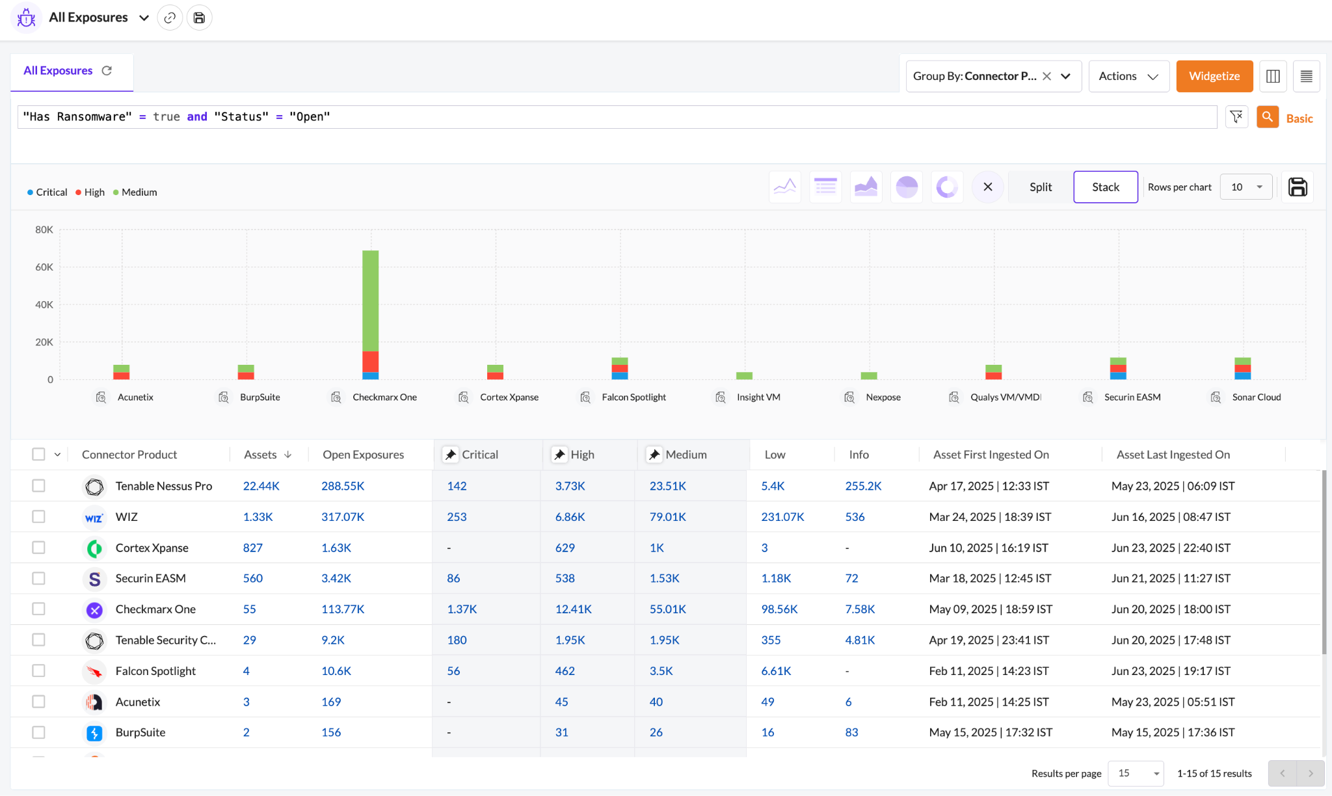
Task: Copy link icon beside All Exposures title
Action: point(170,18)
